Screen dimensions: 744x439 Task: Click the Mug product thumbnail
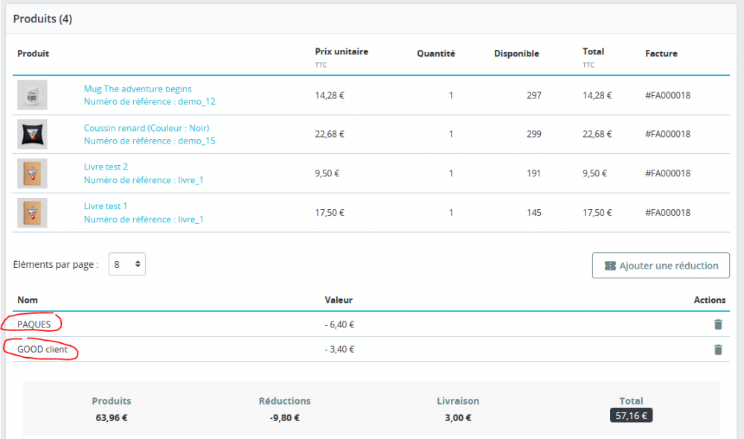click(32, 95)
